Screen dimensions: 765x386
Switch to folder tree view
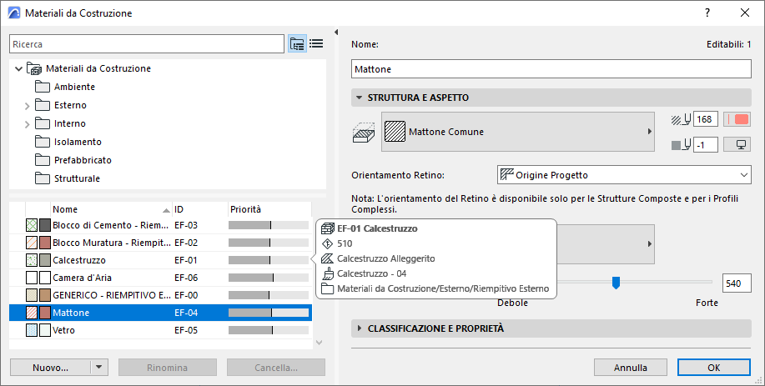[297, 43]
